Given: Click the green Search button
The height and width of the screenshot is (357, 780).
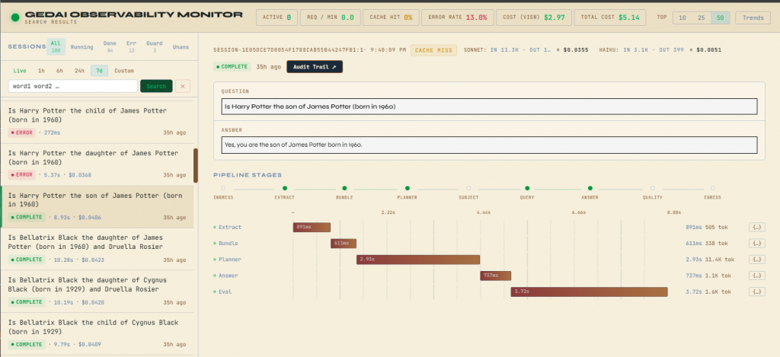Looking at the screenshot, I should 156,86.
